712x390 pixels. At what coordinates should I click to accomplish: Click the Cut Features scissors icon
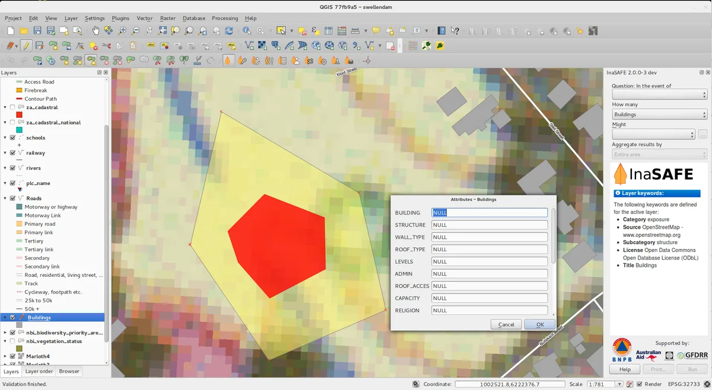[x=106, y=46]
